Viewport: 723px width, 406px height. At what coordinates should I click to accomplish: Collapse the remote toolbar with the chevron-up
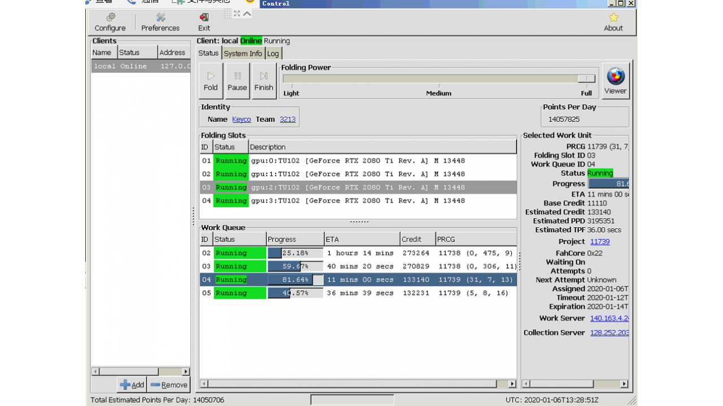247,14
